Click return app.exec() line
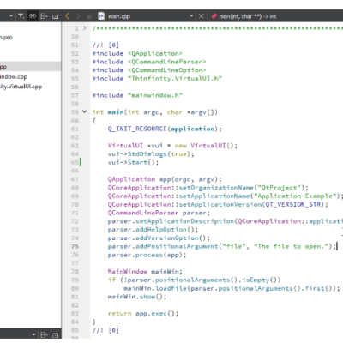This screenshot has height=343, width=343. [143, 313]
